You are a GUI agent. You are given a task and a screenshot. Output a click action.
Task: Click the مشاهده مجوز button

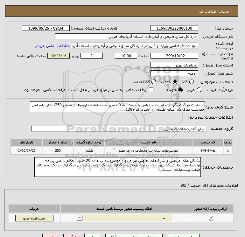click(34, 218)
